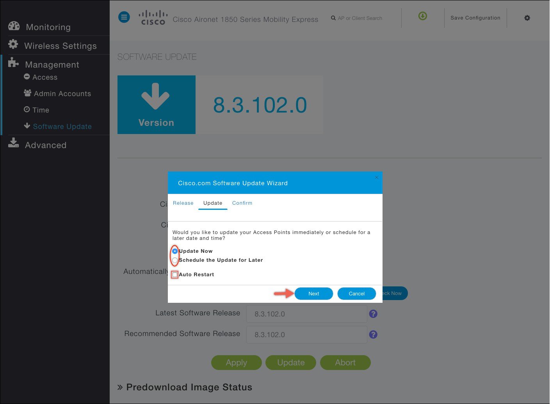This screenshot has height=404, width=550.
Task: Click the partially hidden Check Now button
Action: (395, 293)
